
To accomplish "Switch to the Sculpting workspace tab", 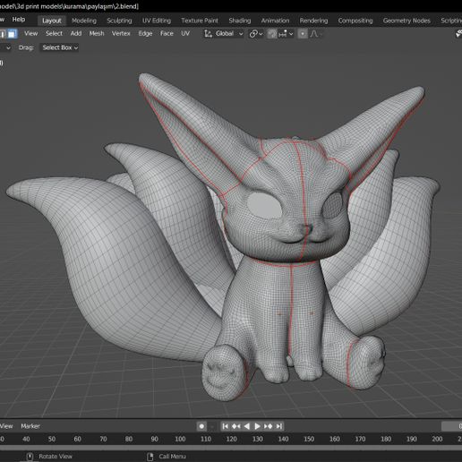I will 119,21.
